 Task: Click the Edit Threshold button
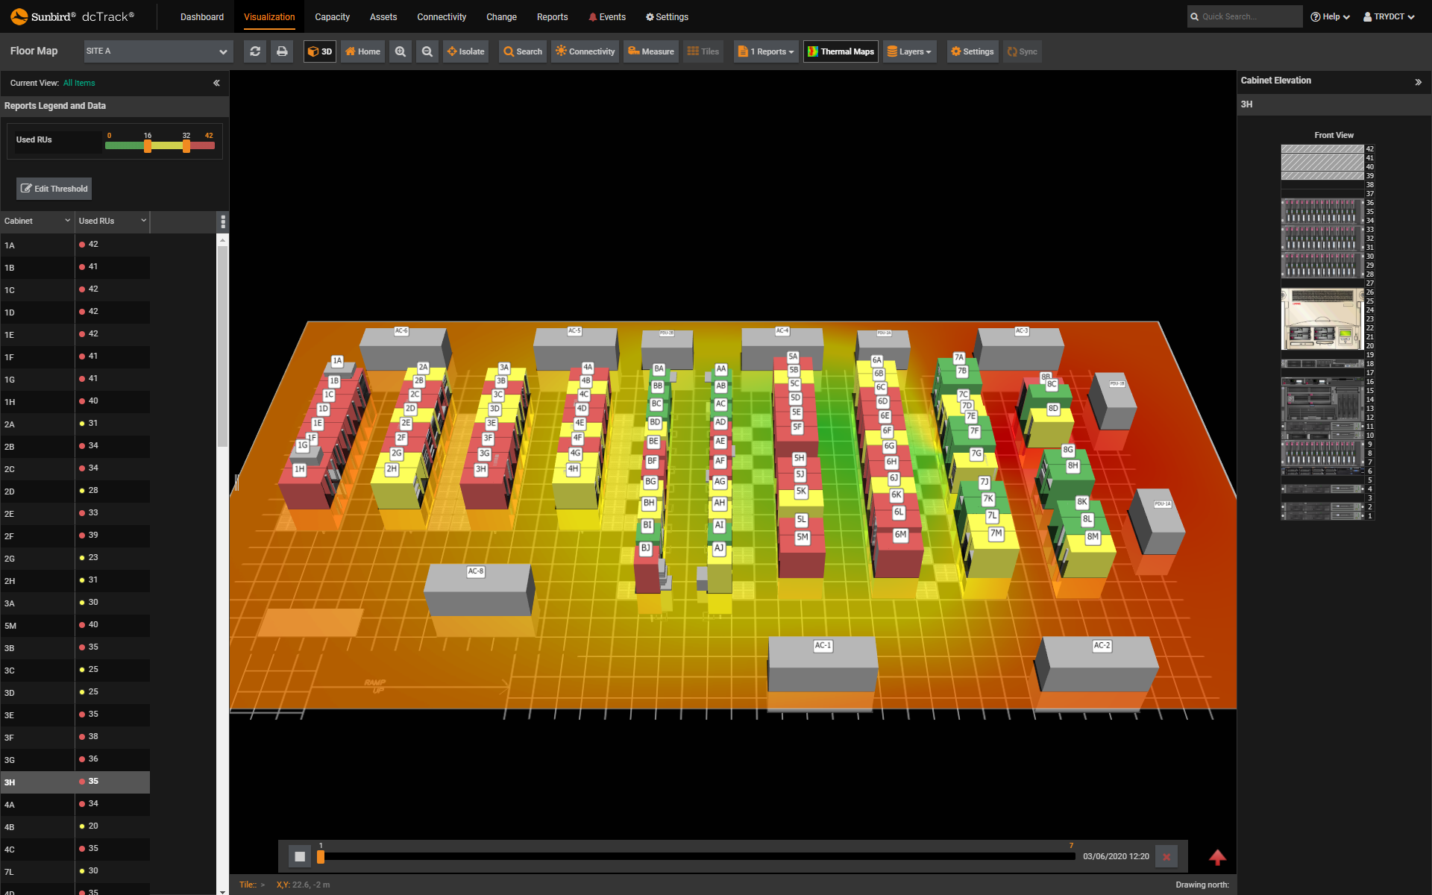(x=53, y=189)
